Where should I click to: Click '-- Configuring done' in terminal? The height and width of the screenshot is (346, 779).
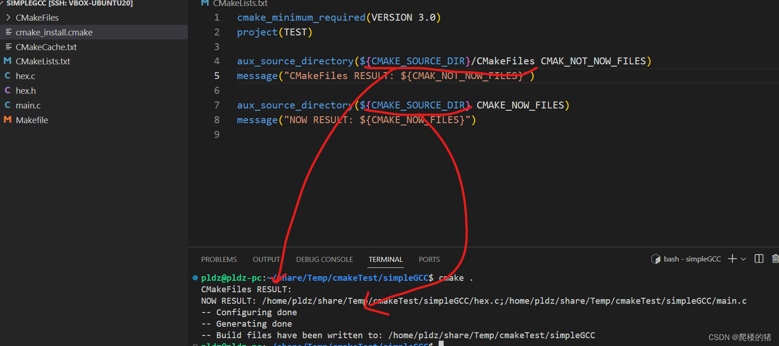249,312
